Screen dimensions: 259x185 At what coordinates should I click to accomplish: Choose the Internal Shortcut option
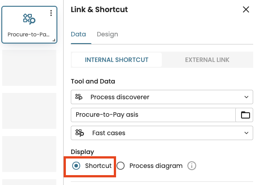pyautogui.click(x=117, y=60)
